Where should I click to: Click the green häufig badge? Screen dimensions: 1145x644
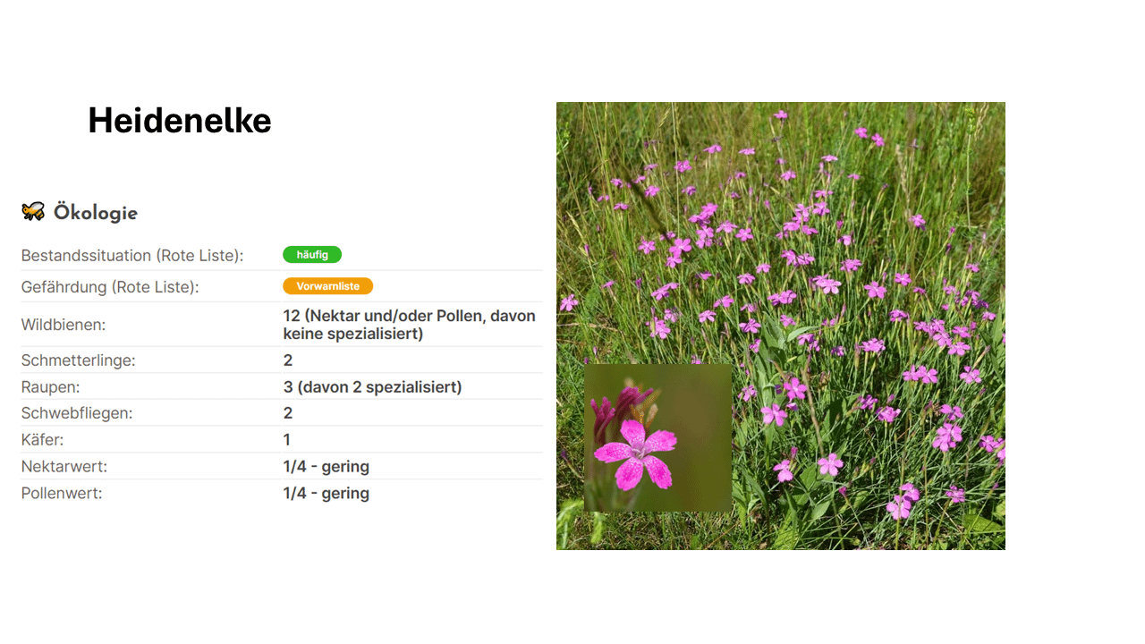(312, 255)
